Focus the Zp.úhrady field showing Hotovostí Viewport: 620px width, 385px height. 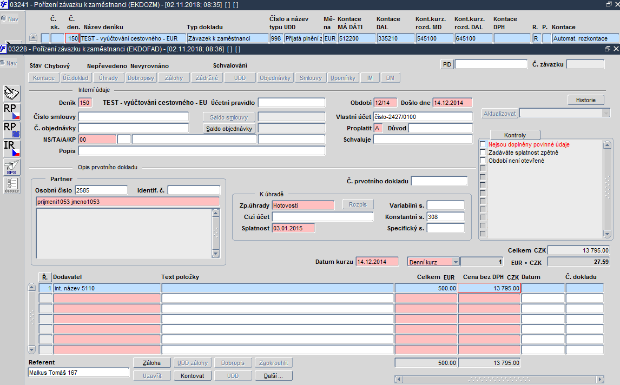tap(304, 205)
